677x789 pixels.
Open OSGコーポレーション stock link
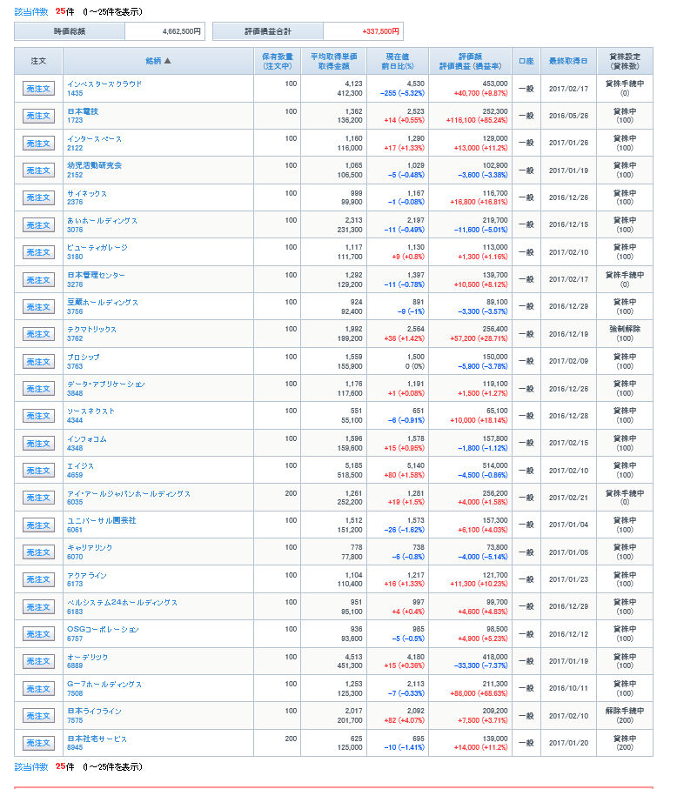pyautogui.click(x=103, y=630)
